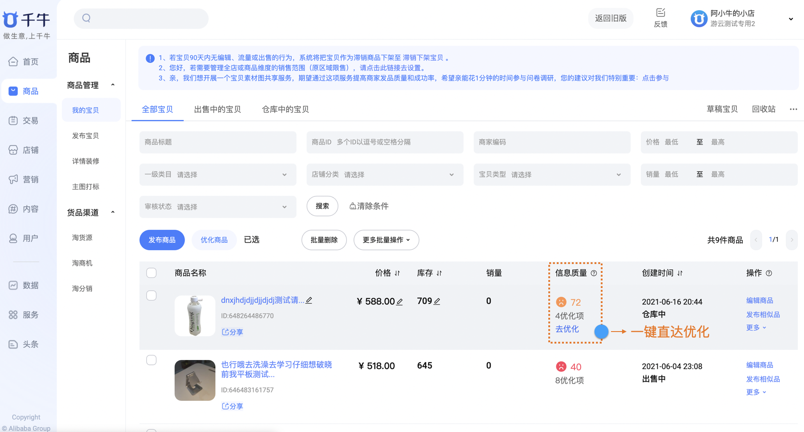Viewport: 804px width, 432px height.
Task: Select 我的宝贝 in side menu
Action: tap(91, 110)
